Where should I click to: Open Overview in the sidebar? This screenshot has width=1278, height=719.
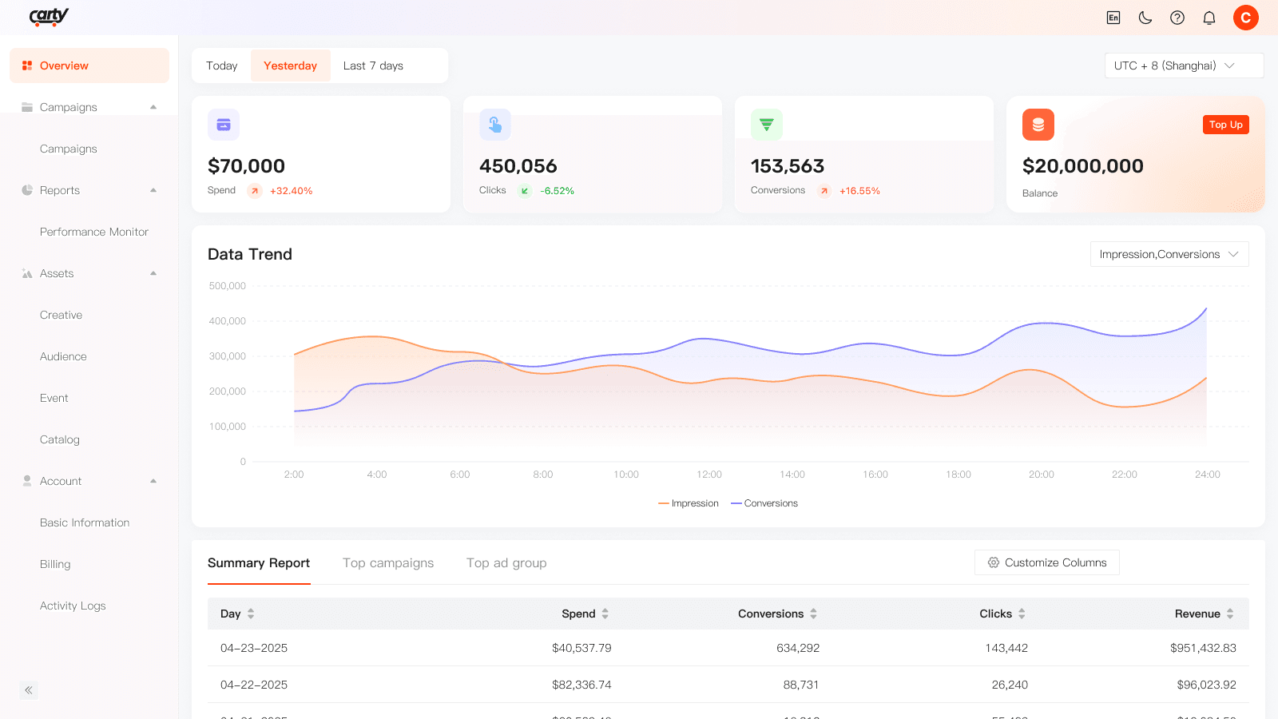(x=89, y=66)
